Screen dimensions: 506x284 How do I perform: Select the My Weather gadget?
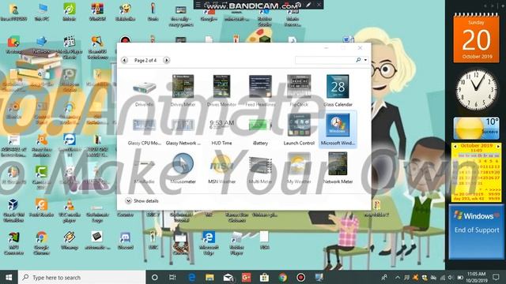299,168
